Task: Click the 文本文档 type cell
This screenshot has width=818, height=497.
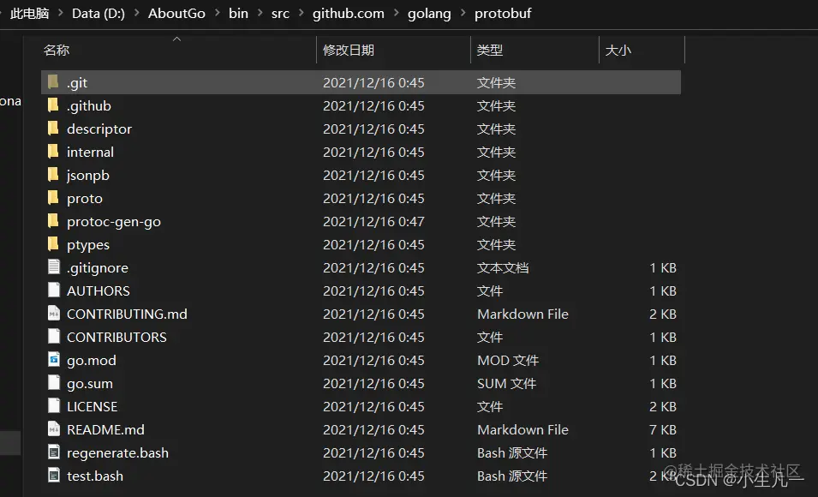Action: [503, 268]
